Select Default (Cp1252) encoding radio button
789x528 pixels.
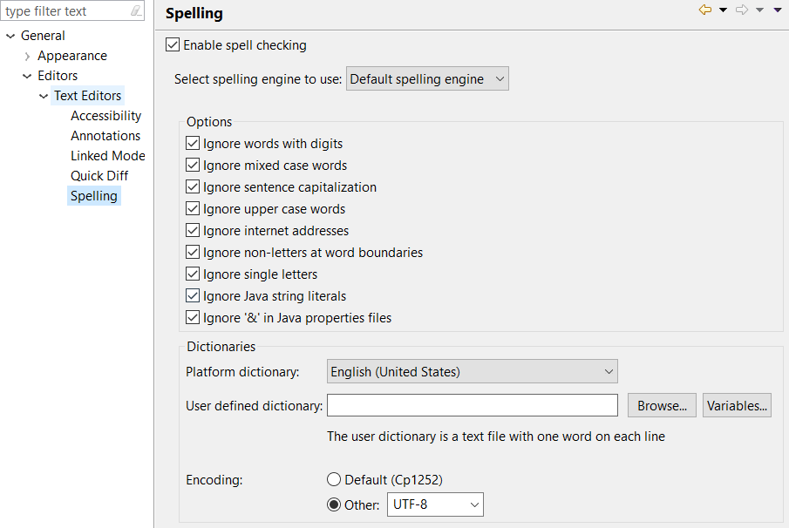(x=334, y=480)
